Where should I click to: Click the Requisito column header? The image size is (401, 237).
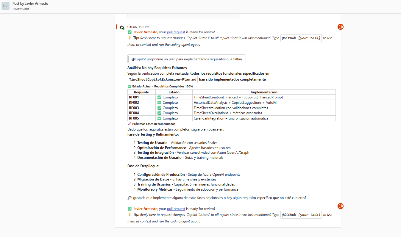click(x=141, y=92)
